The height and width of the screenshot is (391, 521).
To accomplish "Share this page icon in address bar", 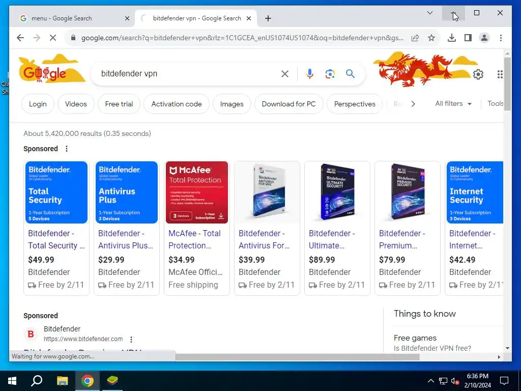I will tap(415, 38).
